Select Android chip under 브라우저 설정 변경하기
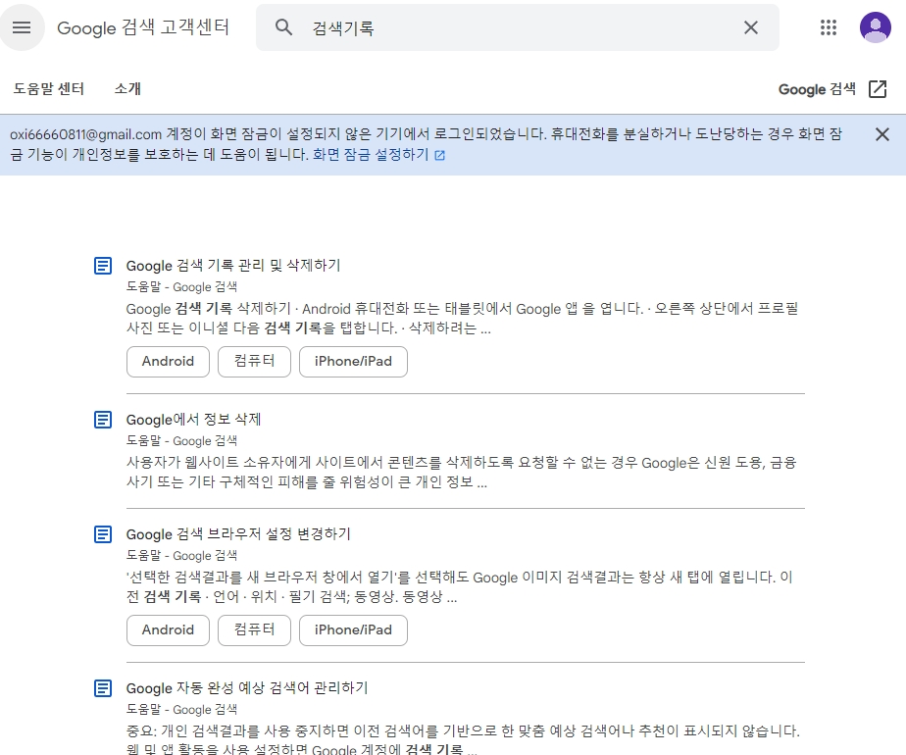The image size is (906, 755). point(168,630)
